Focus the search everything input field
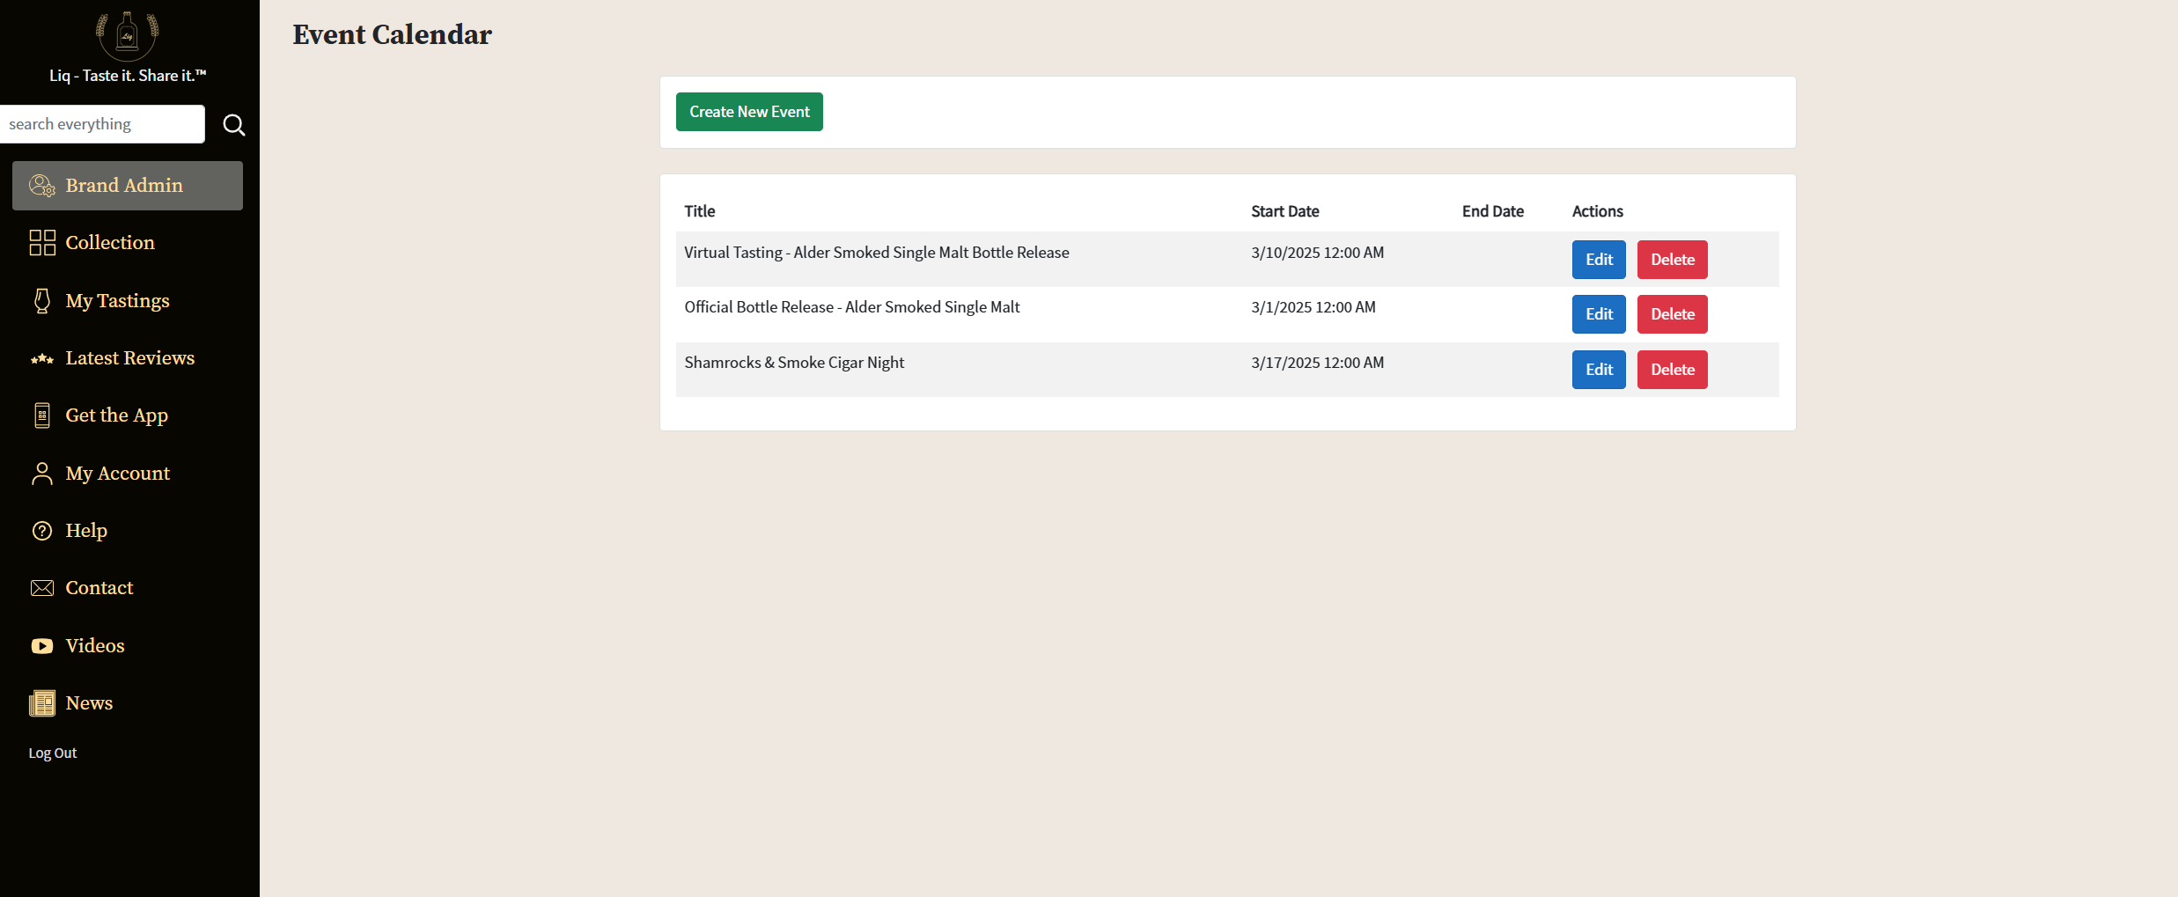Screen dimensions: 2178x897 102,124
